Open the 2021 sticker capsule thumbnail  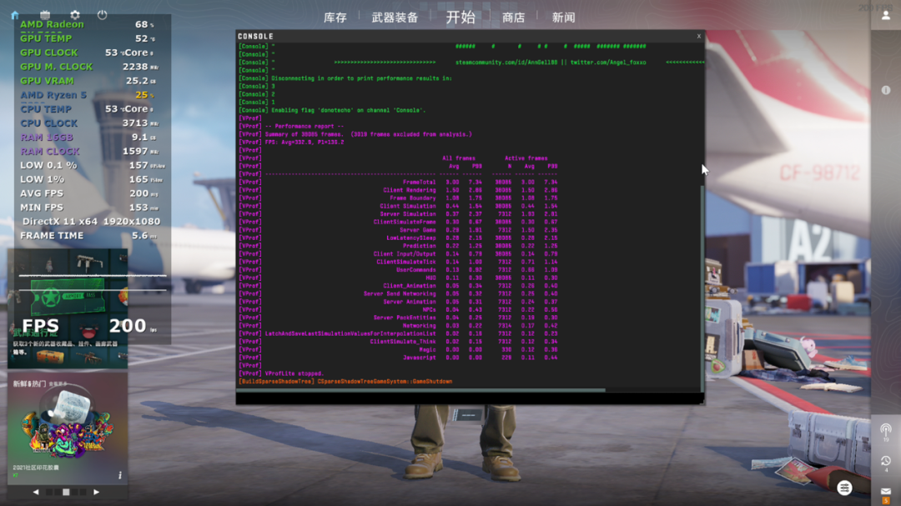click(68, 422)
